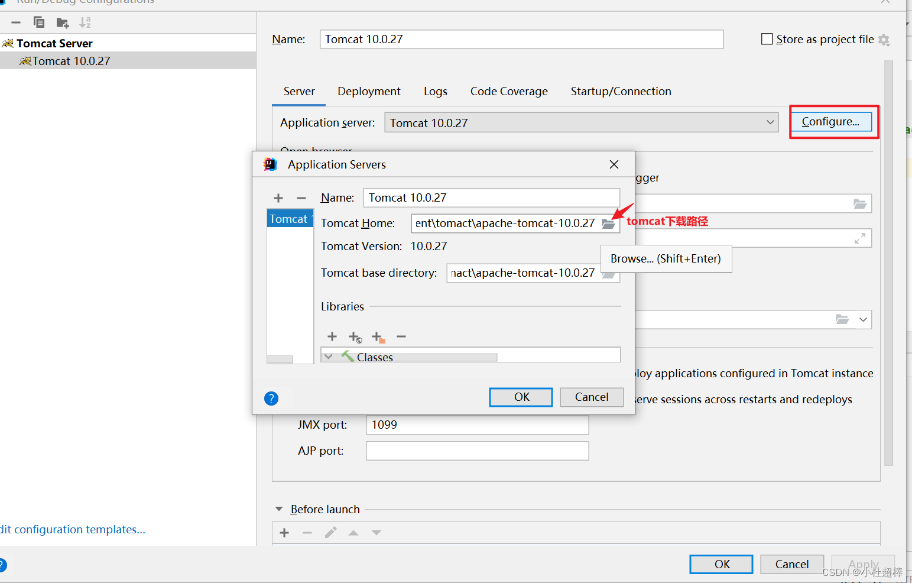Click the horizontal scrollbar under the server list
This screenshot has height=583, width=912.
(x=280, y=359)
